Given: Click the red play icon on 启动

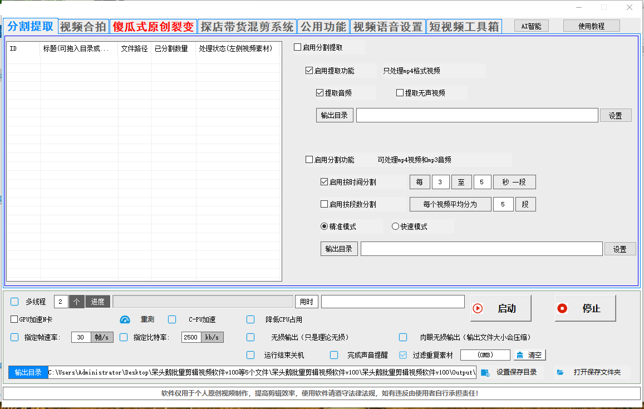Looking at the screenshot, I should tap(479, 308).
